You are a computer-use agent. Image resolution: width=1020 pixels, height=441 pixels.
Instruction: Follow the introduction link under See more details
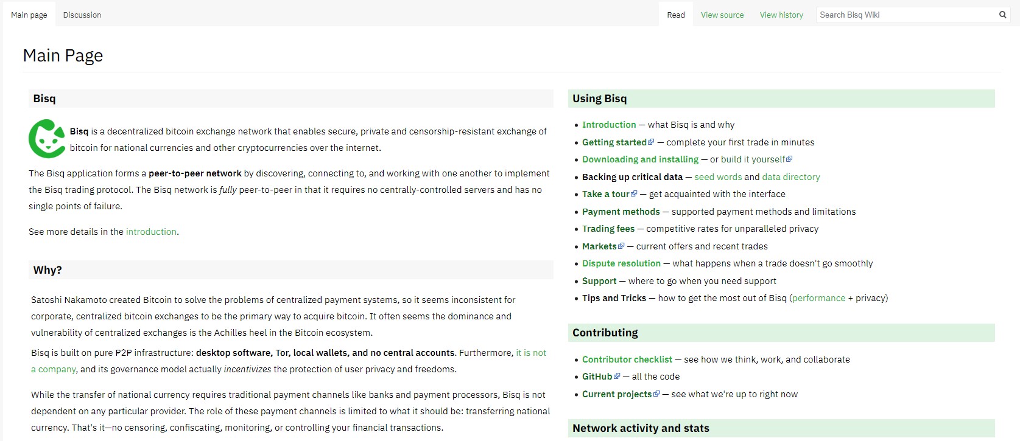tap(151, 232)
